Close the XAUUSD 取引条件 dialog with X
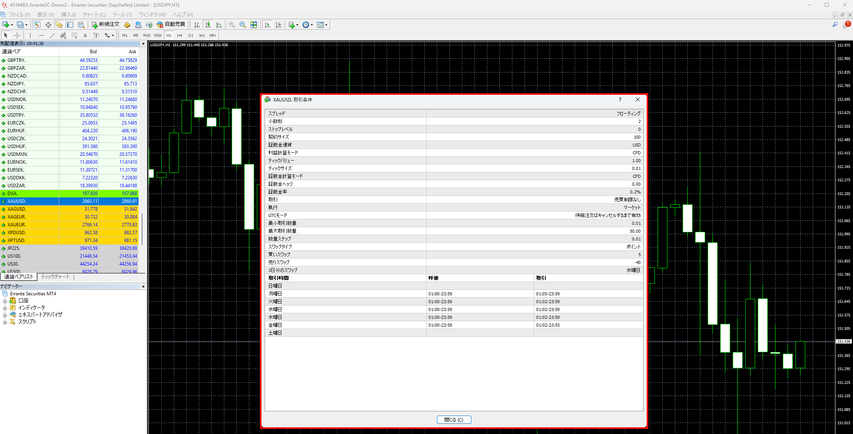The image size is (853, 434). [638, 99]
